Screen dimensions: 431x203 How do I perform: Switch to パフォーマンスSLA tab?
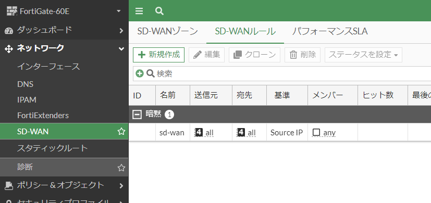[329, 31]
